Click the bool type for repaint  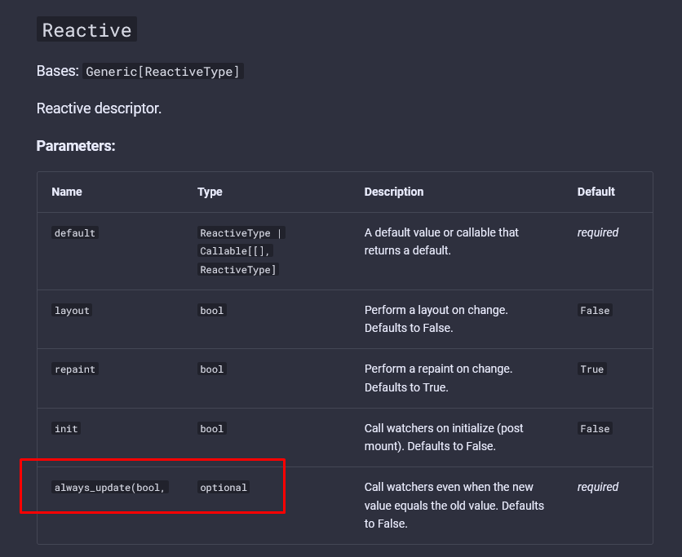[x=211, y=369]
